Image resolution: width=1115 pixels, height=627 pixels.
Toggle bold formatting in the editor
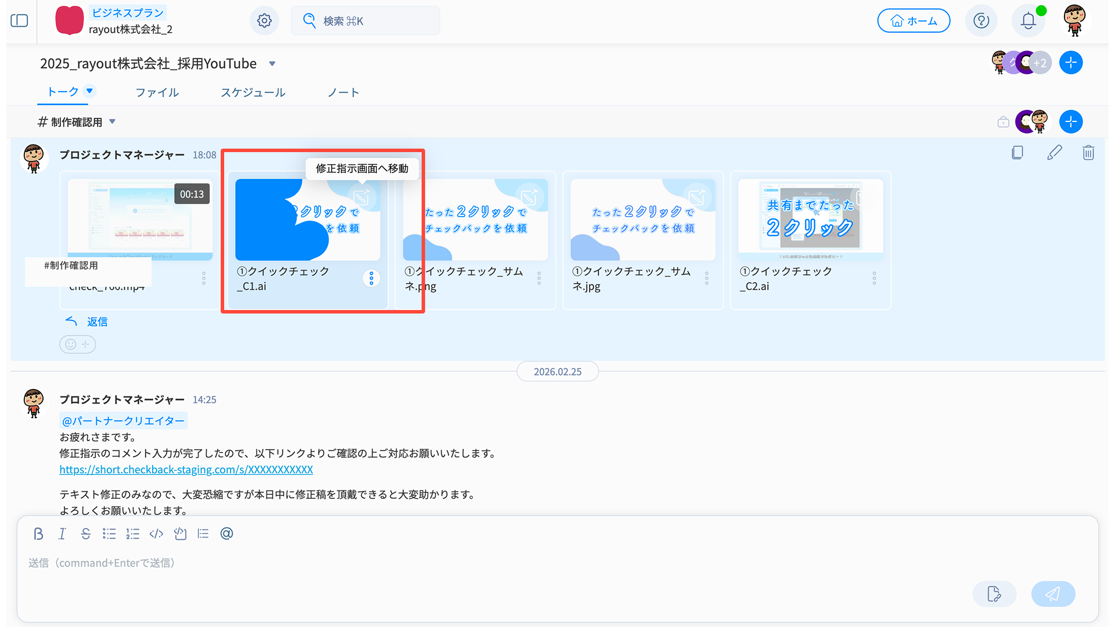tap(38, 534)
